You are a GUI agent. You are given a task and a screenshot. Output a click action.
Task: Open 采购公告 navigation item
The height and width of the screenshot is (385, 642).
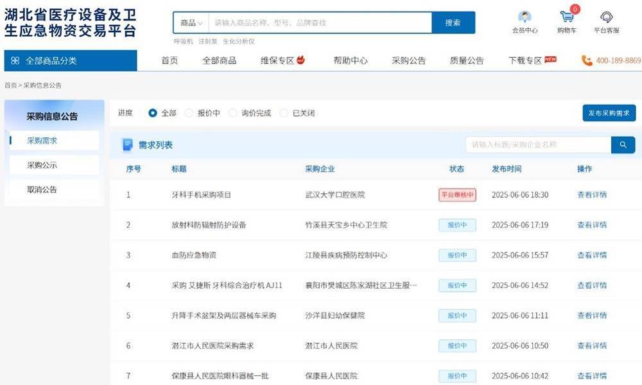click(408, 60)
